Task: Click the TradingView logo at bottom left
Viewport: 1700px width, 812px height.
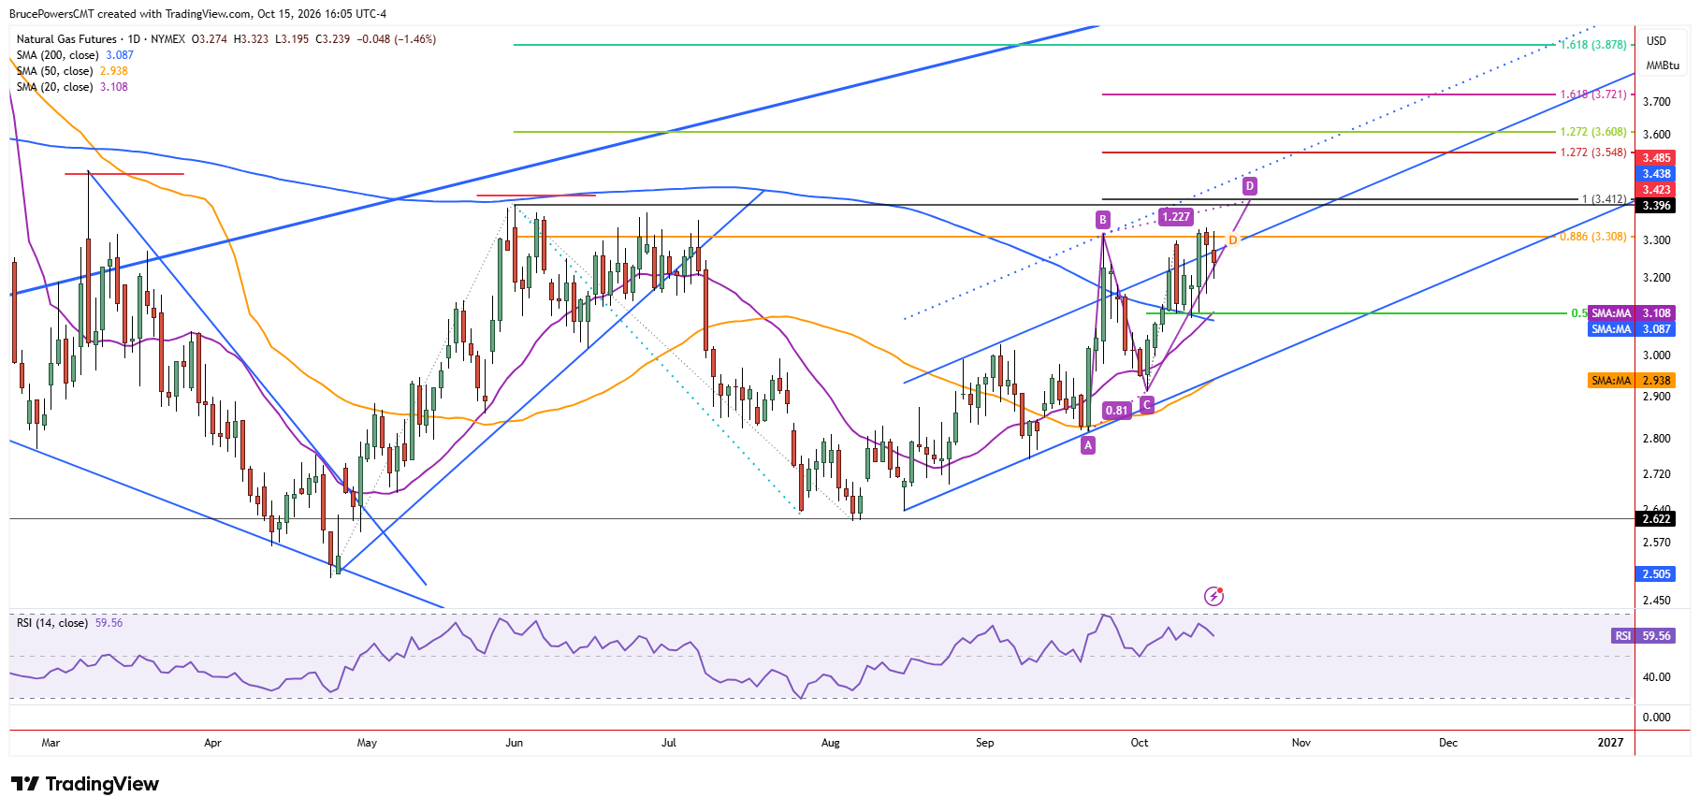Action: [85, 784]
